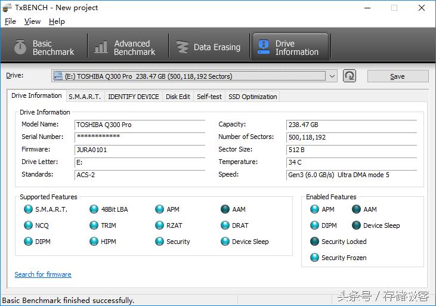The width and height of the screenshot is (436, 306).
Task: Expand the Drive selection dropdown
Action: 332,76
